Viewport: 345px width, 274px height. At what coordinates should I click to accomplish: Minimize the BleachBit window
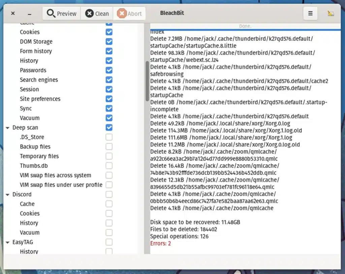point(30,13)
